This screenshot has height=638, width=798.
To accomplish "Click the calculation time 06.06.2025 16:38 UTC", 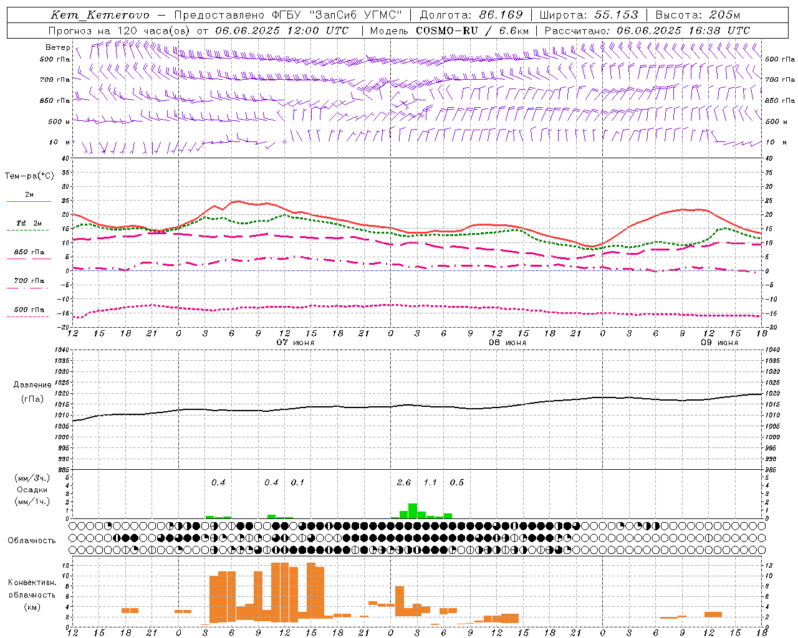I will pyautogui.click(x=683, y=31).
